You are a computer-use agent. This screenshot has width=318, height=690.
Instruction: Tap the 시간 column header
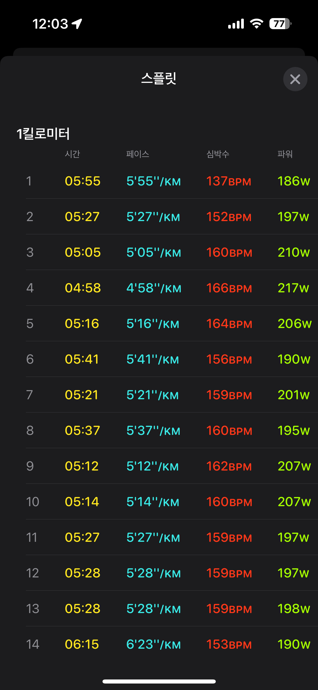click(72, 154)
